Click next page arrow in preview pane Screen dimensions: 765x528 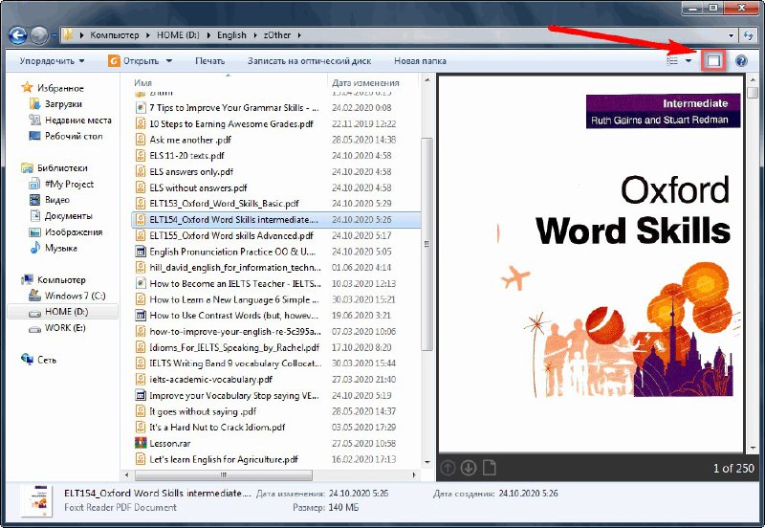469,468
